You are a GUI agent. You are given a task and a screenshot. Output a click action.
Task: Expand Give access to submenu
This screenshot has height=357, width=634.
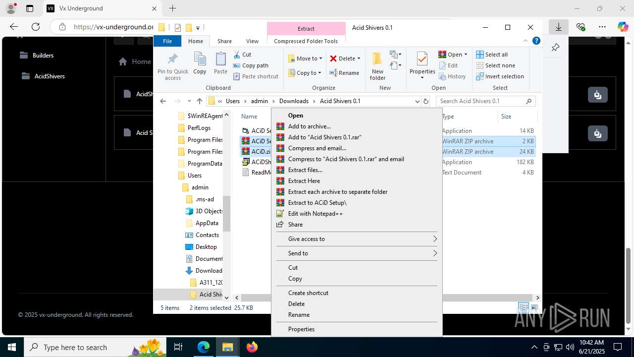[x=356, y=239]
